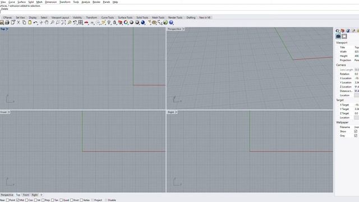
Task: Click the Paste clipboard icon
Action: pos(30,22)
